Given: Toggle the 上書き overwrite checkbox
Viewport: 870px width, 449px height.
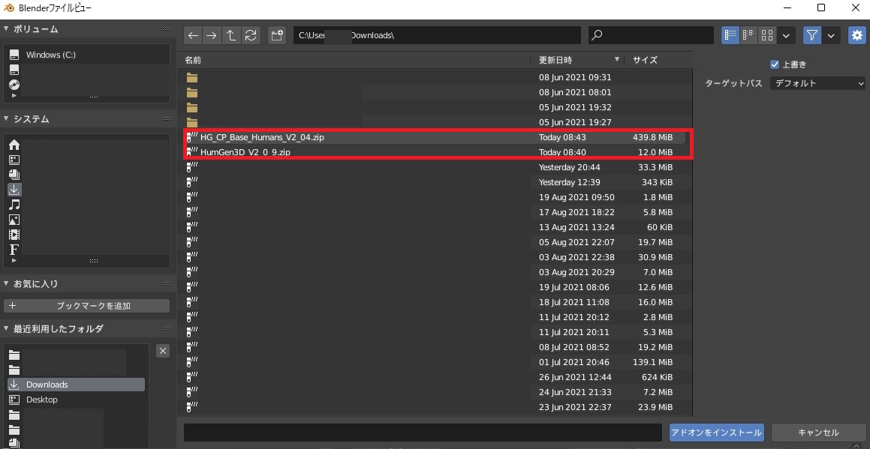Looking at the screenshot, I should (775, 64).
